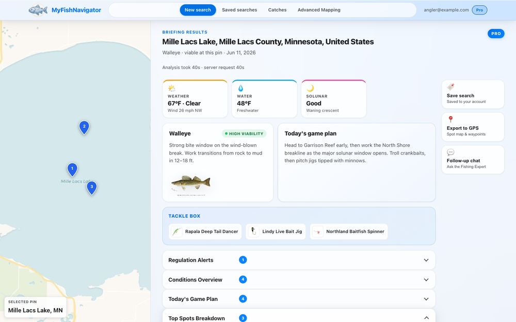Open the Follow-up chat button

pos(473,159)
